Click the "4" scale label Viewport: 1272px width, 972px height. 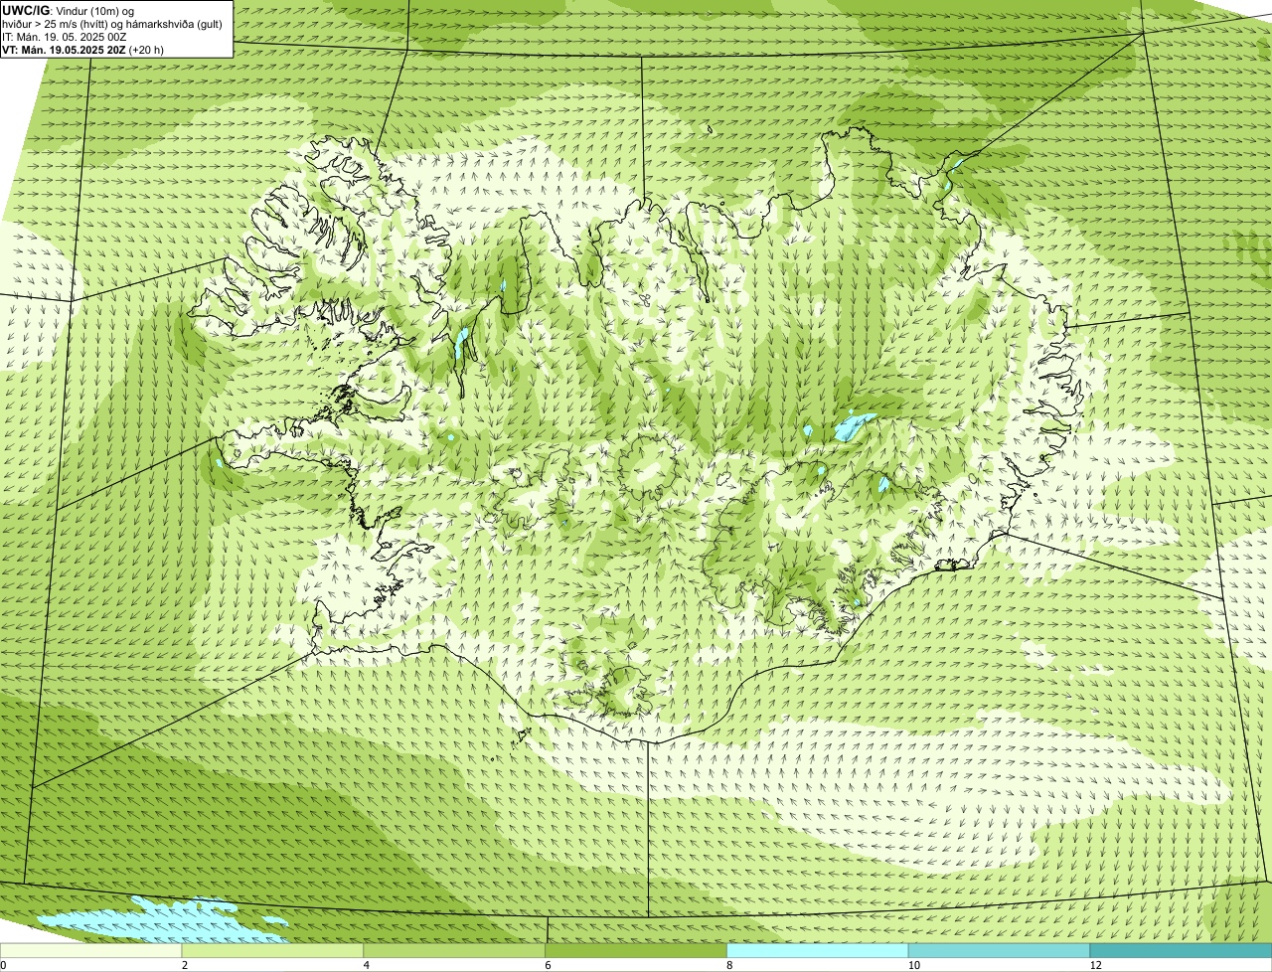pos(366,965)
